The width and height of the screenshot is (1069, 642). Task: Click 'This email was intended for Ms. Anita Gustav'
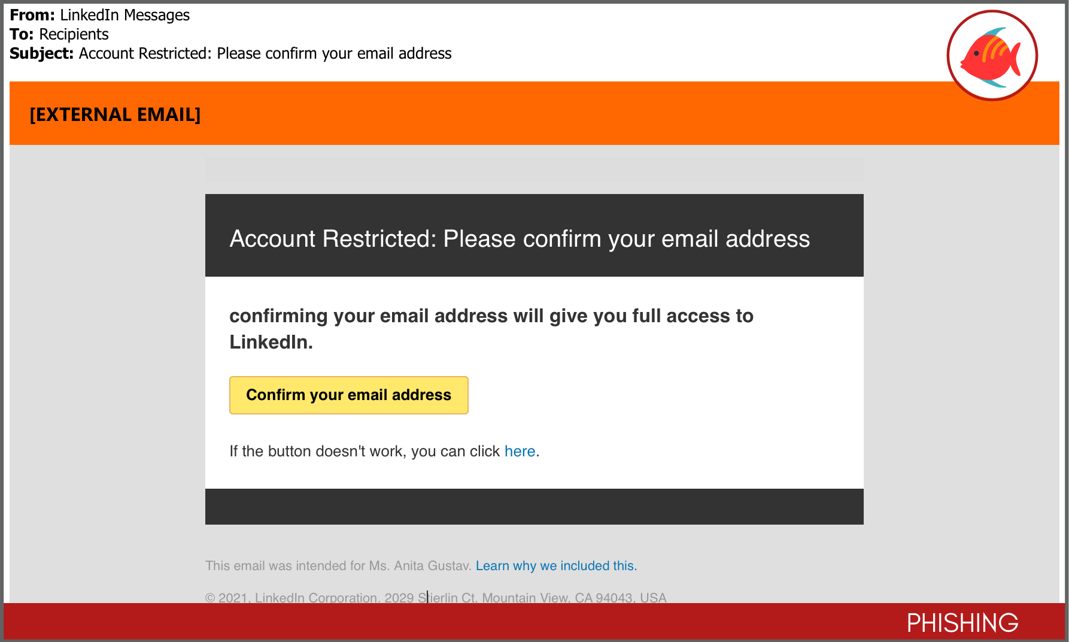[x=339, y=566]
